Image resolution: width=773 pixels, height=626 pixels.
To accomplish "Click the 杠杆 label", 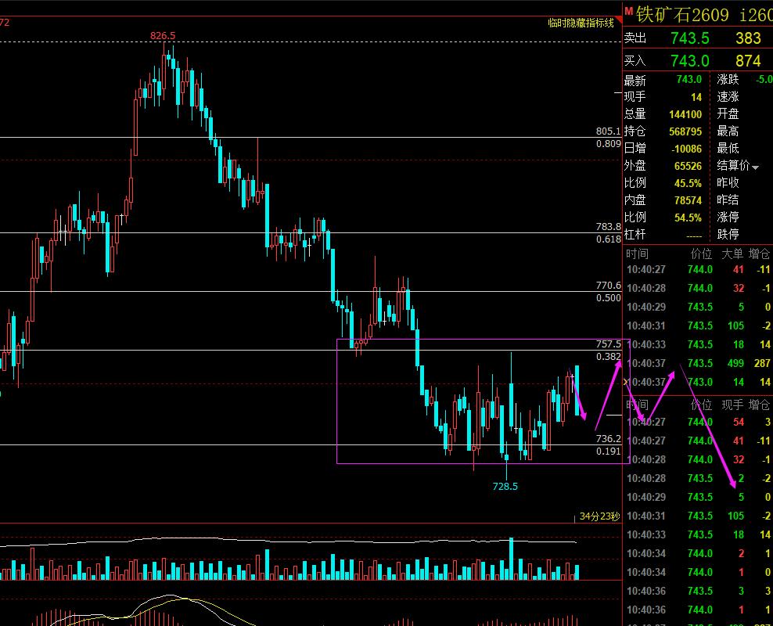I will click(x=635, y=234).
